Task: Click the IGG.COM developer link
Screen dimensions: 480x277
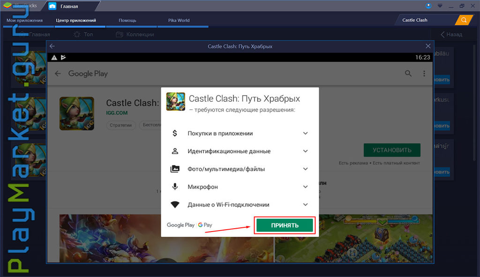Action: click(x=117, y=112)
